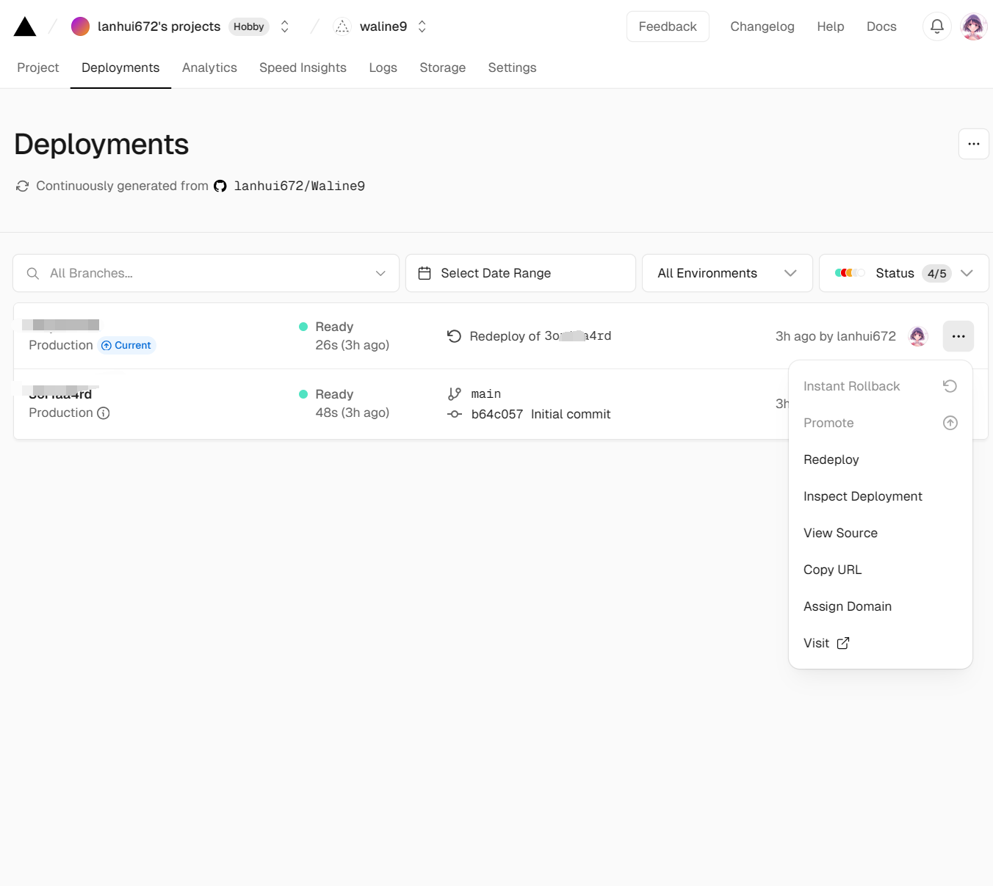Open the All Environments dropdown
The height and width of the screenshot is (886, 993).
tap(726, 273)
